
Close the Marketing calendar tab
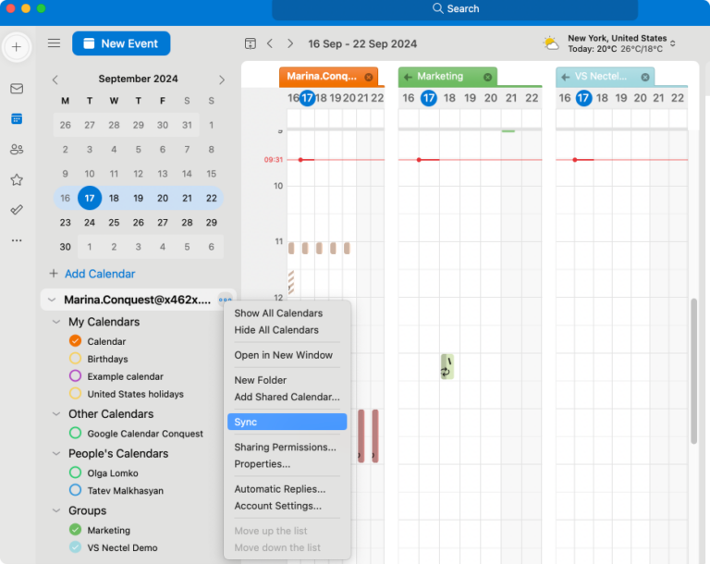488,77
